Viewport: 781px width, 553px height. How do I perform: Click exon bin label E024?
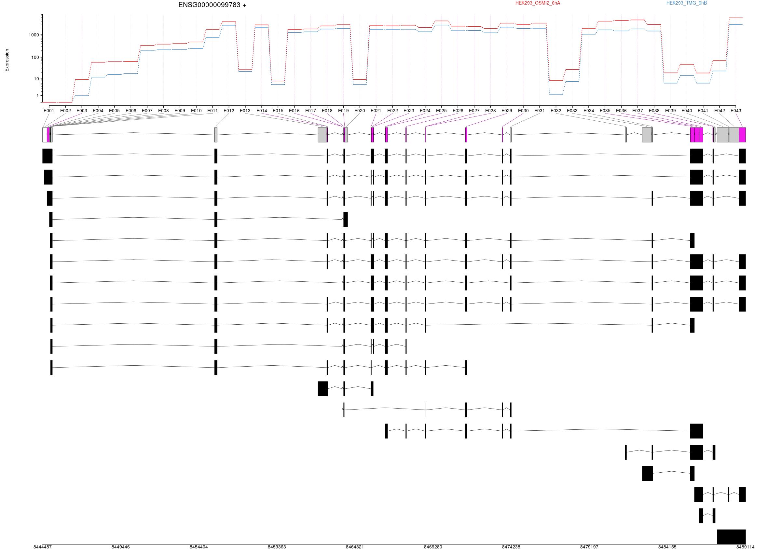click(425, 111)
